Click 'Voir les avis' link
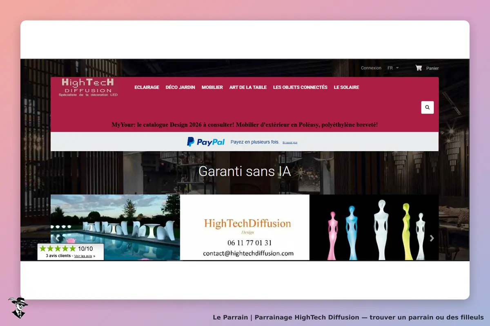Screen dimensions: 490x326 pyautogui.click(x=83, y=256)
